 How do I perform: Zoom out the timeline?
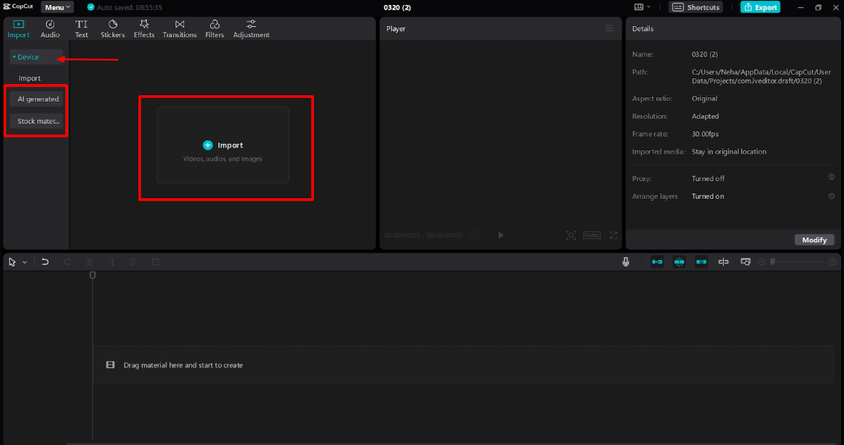(x=761, y=262)
